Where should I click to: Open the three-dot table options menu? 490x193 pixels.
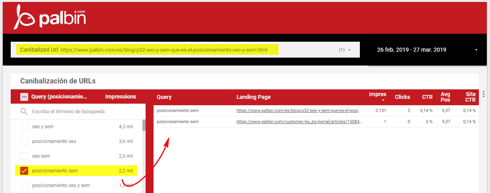coord(484,94)
